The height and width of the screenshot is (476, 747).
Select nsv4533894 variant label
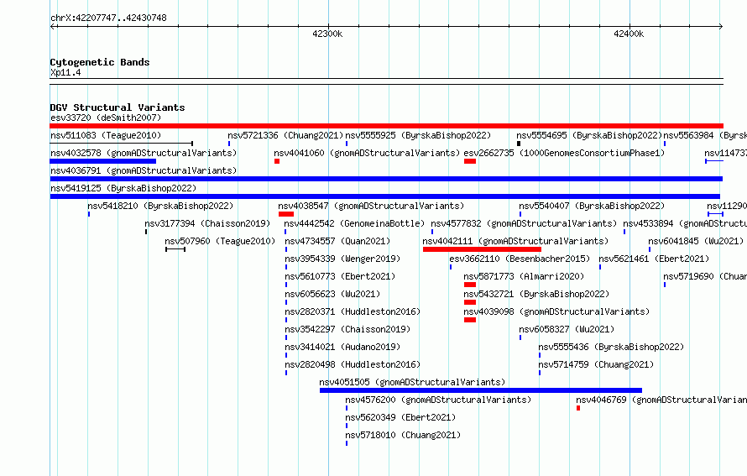coord(685,223)
